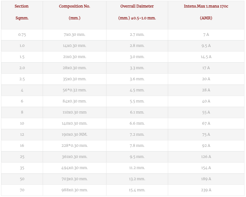The width and height of the screenshot is (246, 197).
Task: Click the 2.8 mm. diameter cell
Action: click(137, 46)
